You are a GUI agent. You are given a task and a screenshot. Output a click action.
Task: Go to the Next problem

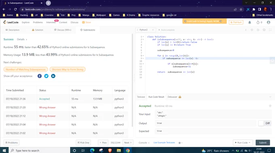pos(128,143)
